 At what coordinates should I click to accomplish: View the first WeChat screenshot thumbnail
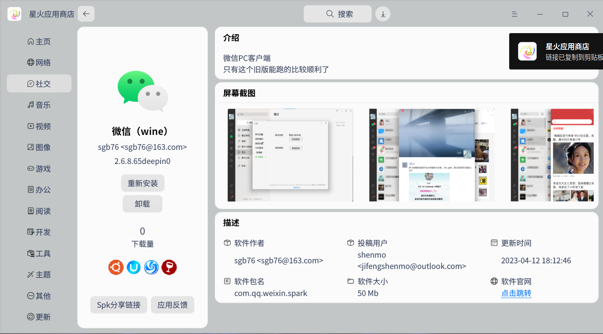point(290,155)
